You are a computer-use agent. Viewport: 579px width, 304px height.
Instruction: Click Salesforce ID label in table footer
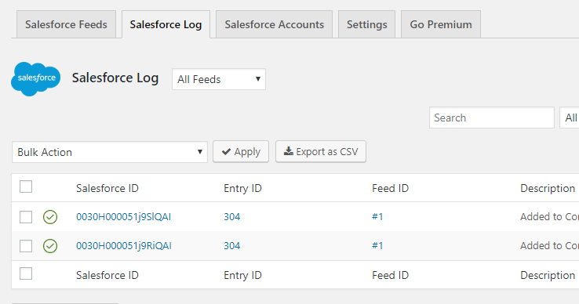(107, 275)
